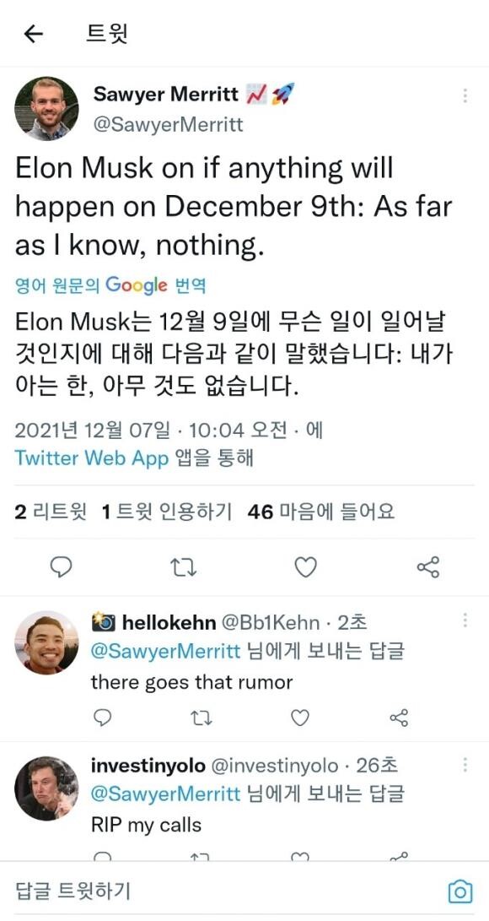Open investinyolo's profile avatar
Screen dimensions: 489x921
(46, 788)
